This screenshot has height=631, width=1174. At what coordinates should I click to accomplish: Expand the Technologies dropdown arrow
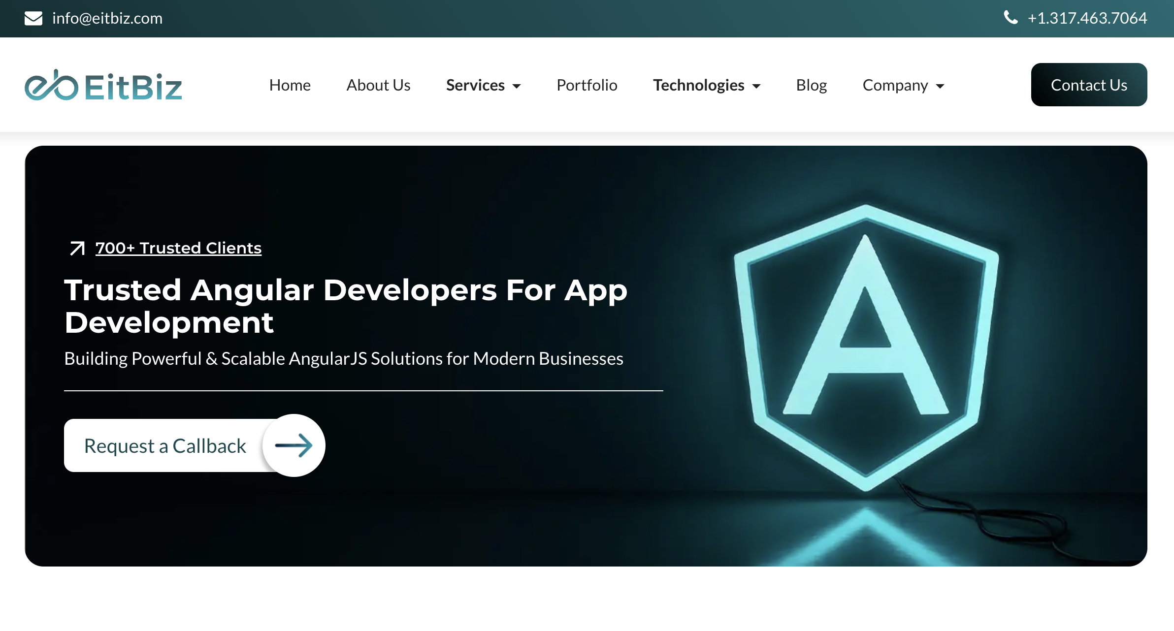(756, 86)
